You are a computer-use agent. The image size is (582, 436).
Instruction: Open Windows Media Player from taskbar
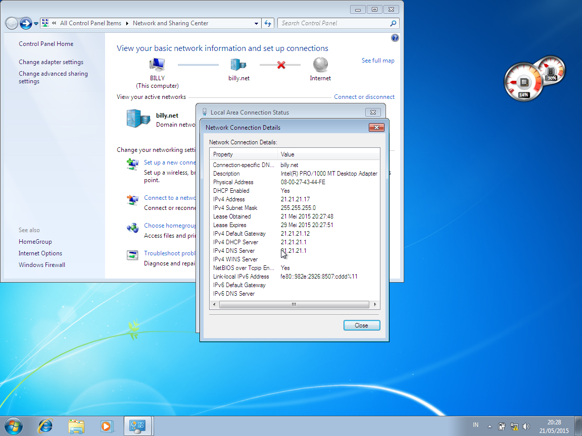107,426
